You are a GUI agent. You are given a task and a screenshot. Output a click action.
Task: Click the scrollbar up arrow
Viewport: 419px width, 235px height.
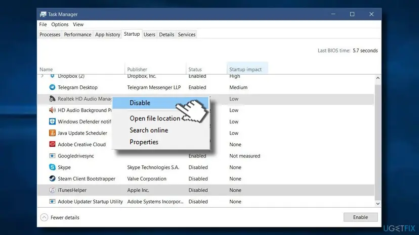378,78
